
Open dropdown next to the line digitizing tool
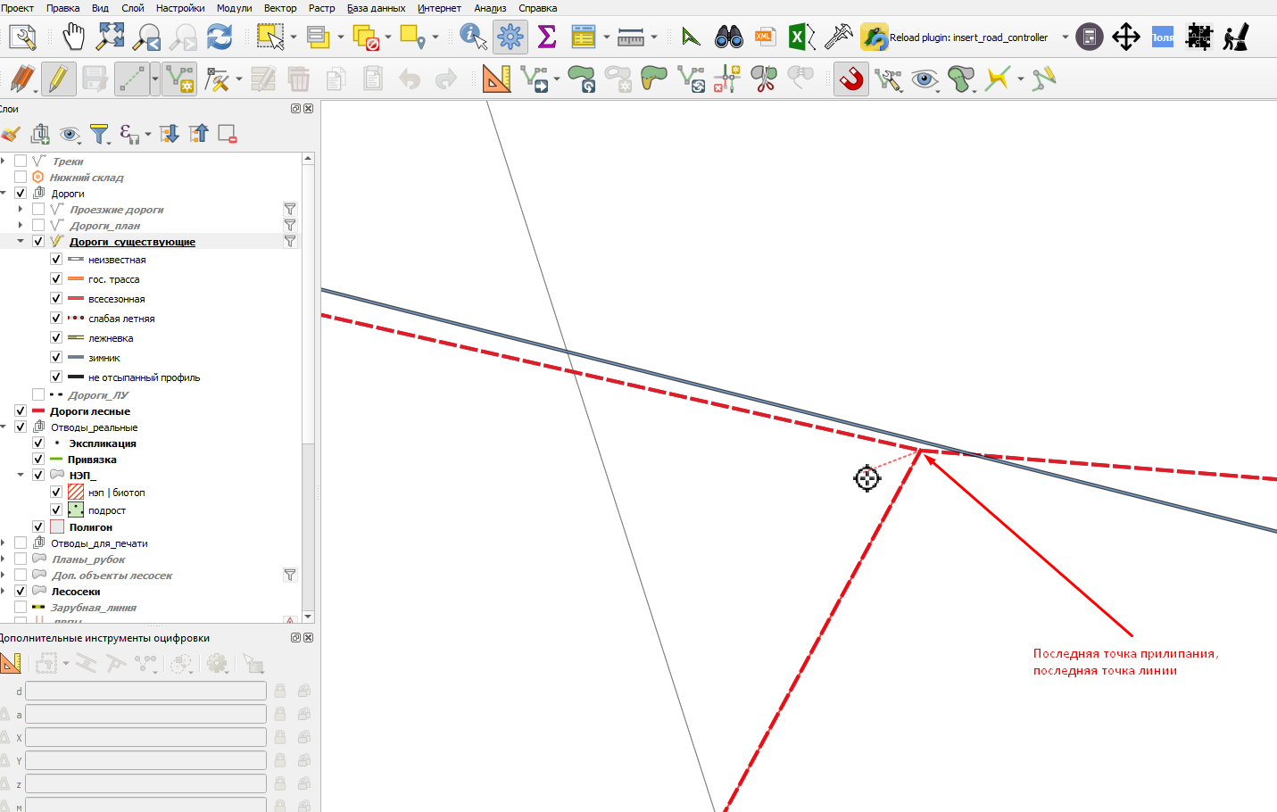click(155, 79)
